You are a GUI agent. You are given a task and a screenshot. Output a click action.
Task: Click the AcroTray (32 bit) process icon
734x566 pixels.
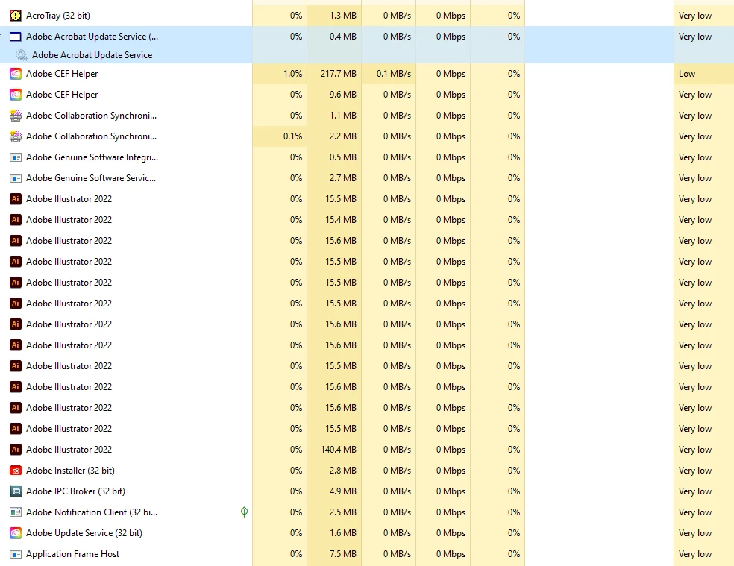(16, 16)
